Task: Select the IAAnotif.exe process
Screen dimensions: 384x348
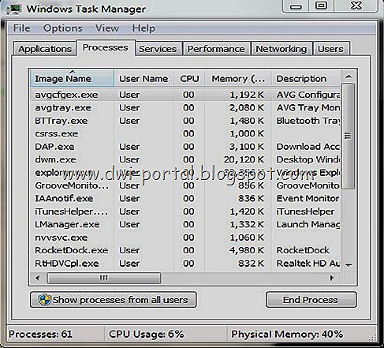Action: coord(185,198)
